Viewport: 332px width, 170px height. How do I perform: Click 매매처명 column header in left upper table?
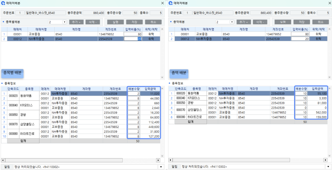(41, 29)
